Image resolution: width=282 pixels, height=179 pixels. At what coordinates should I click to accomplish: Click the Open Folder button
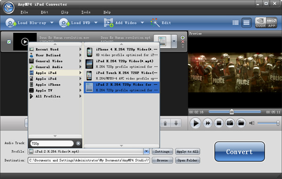[x=188, y=160]
